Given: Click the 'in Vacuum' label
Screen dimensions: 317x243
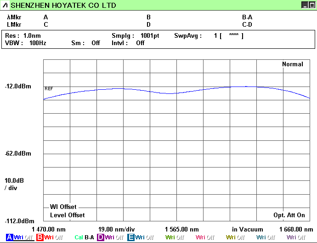Looking at the screenshot, I should [248, 230].
